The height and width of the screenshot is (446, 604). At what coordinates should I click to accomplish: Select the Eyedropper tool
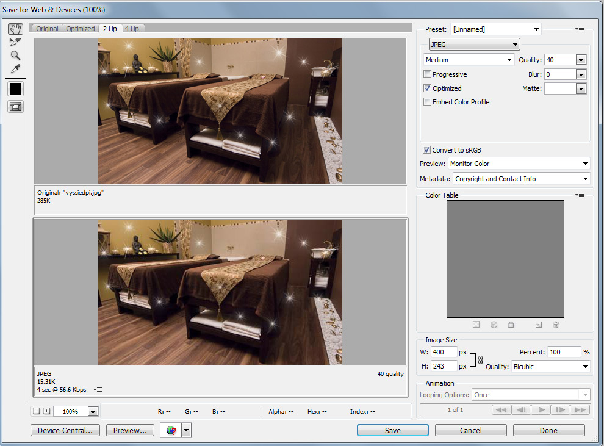tap(15, 69)
